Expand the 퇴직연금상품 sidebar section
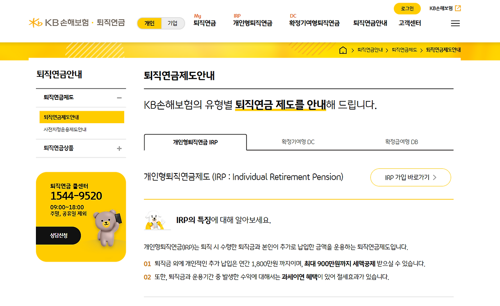Screen dimensions: 500x306 (120, 149)
